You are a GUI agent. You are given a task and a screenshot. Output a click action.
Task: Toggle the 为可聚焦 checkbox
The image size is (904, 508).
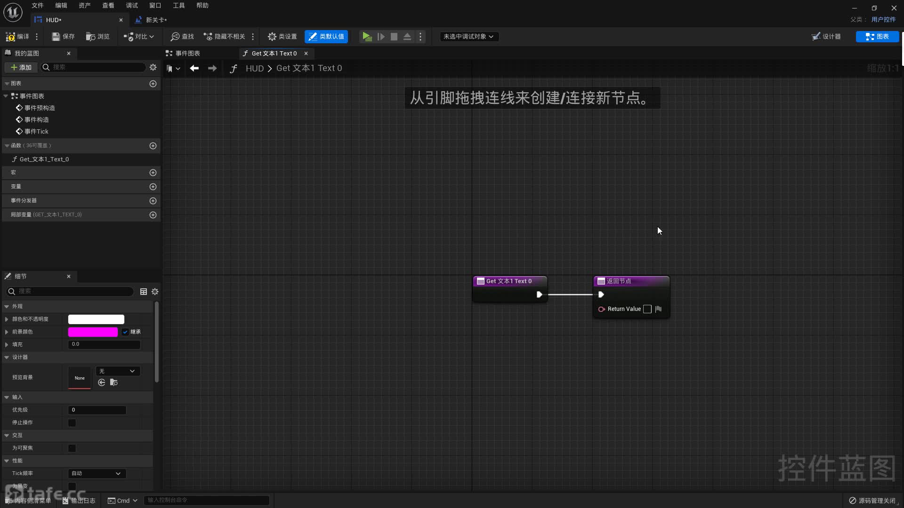tap(72, 448)
